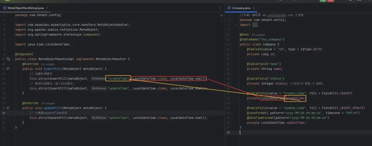The height and width of the screenshot is (146, 372).
Task: Click the green button in top toolbar
Action: pyautogui.click(x=323, y=1)
